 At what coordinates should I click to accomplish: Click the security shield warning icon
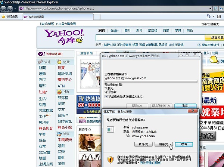(111, 160)
